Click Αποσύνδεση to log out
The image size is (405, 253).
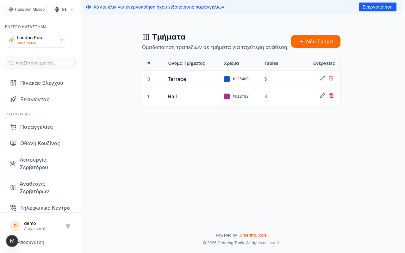tap(31, 242)
